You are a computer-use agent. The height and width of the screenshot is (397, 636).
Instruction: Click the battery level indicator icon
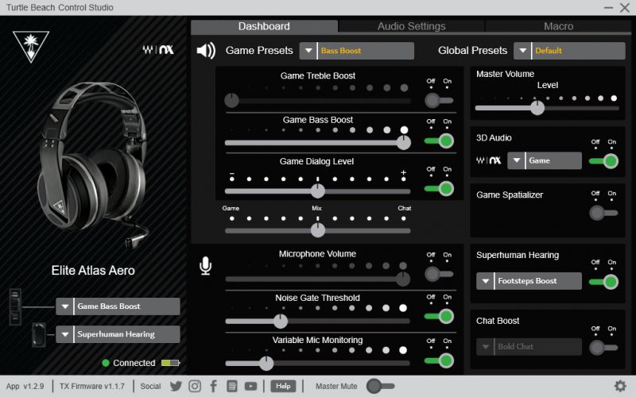point(170,363)
